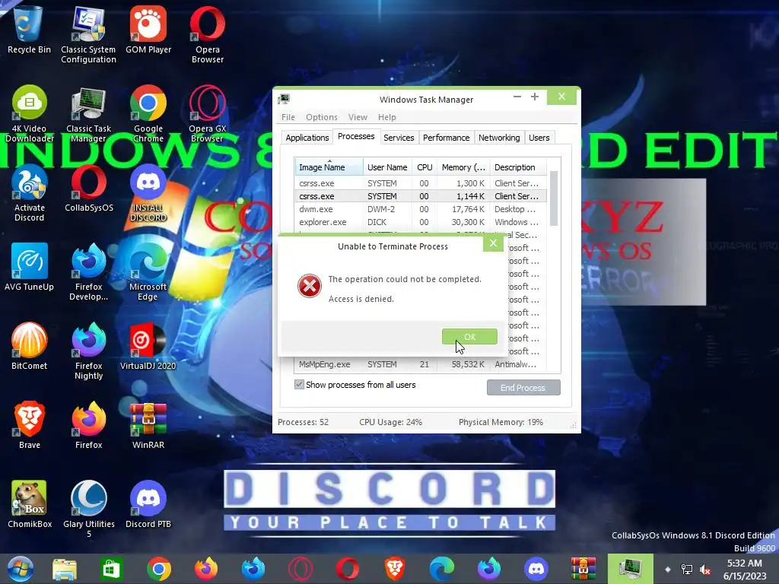This screenshot has height=584, width=779.
Task: Open WinRAR from the taskbar
Action: (583, 569)
